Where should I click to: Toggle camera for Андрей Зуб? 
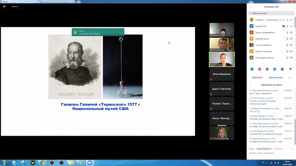[x=291, y=26]
